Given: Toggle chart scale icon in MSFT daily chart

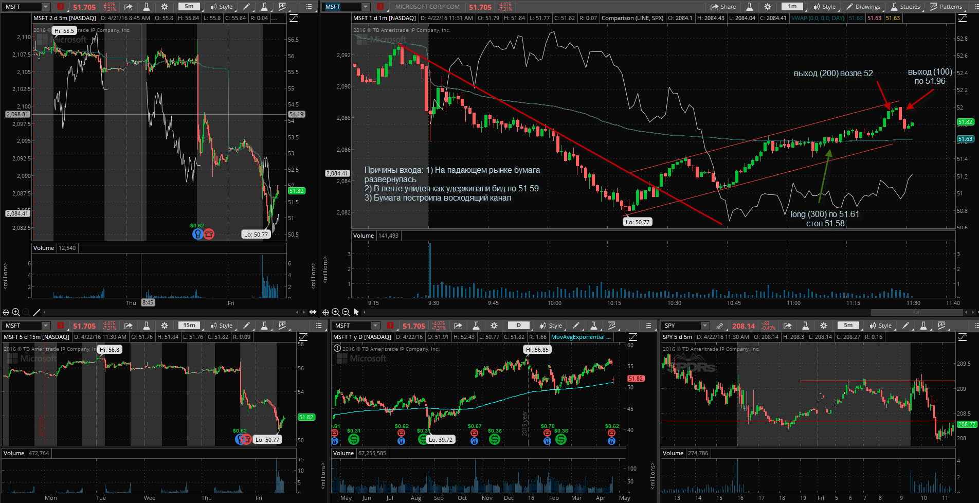Looking at the screenshot, I should [632, 337].
